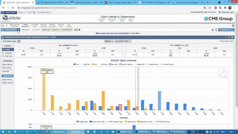The image size is (238, 134).
Task: Share chart via the Twitter icon
Action: click(232, 37)
